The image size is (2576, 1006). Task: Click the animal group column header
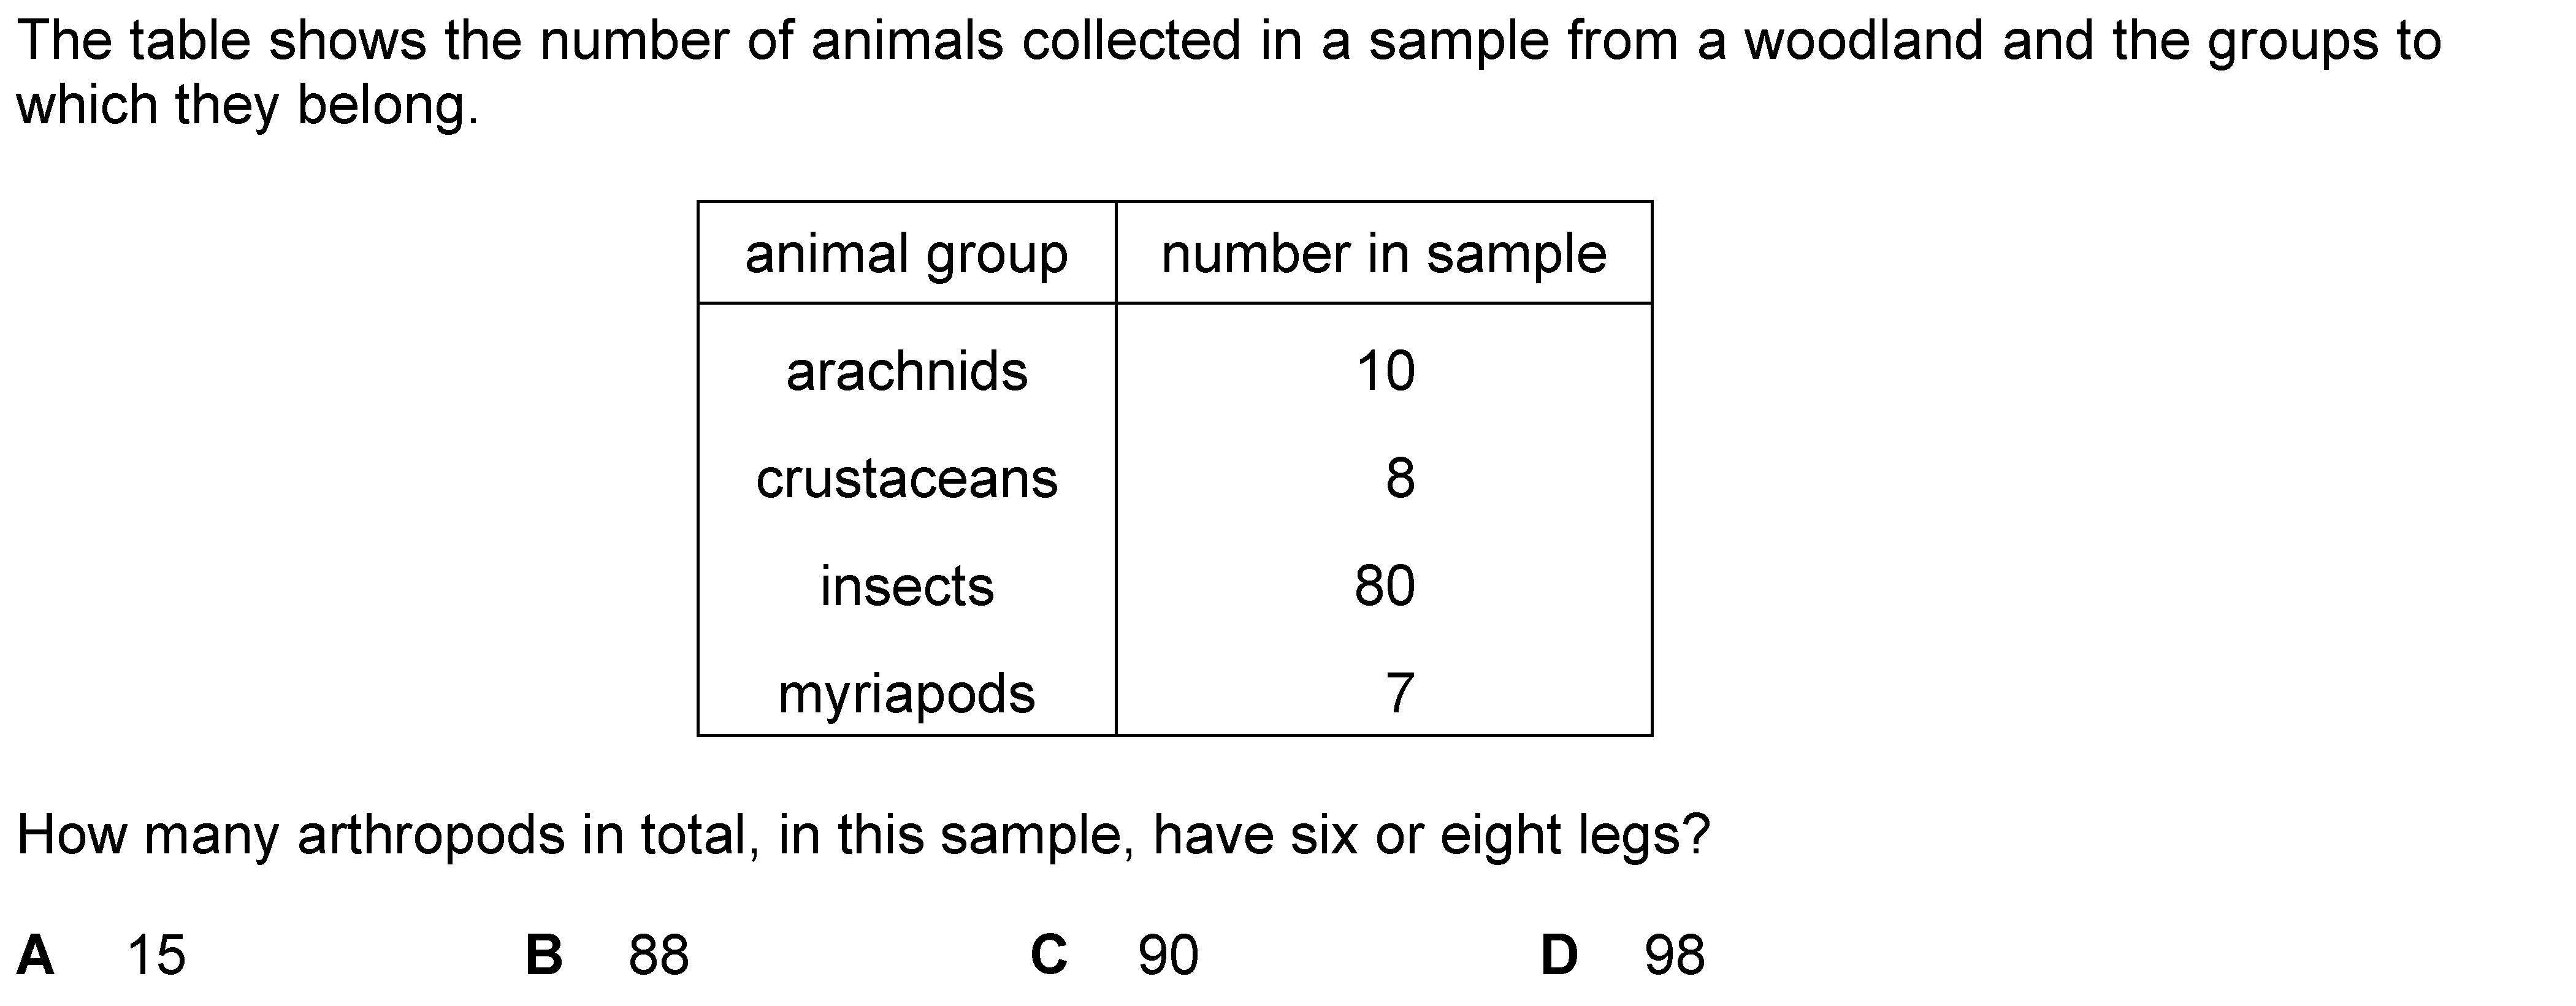[x=906, y=255]
